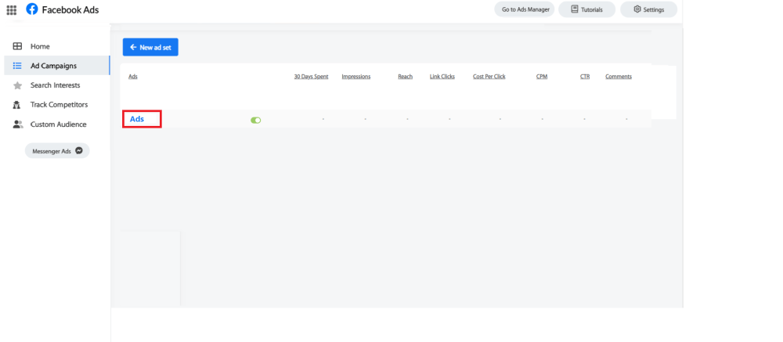783x342 pixels.
Task: Open the blue Ads link in table row
Action: [x=137, y=119]
